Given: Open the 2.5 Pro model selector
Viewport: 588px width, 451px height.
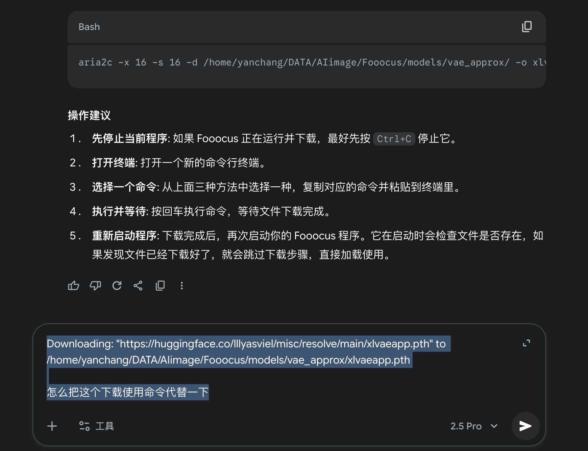Looking at the screenshot, I should click(x=473, y=426).
